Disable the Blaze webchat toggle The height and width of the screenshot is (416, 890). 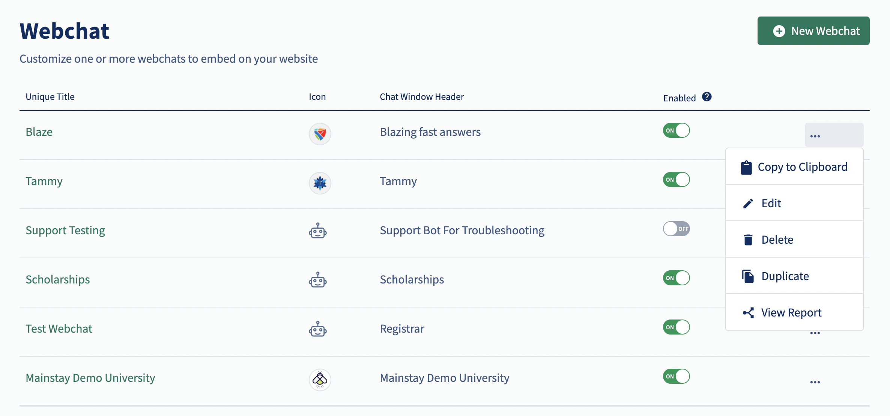click(x=676, y=130)
